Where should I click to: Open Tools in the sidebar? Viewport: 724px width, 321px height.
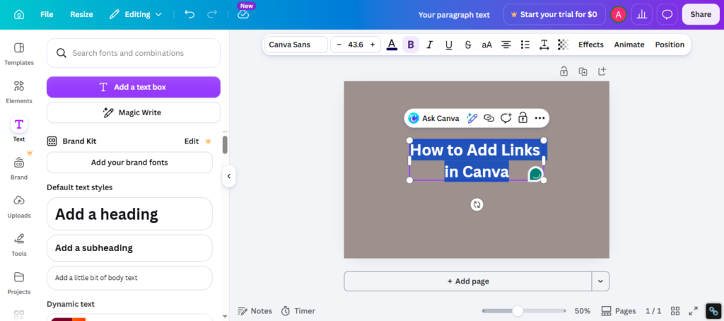coord(19,245)
